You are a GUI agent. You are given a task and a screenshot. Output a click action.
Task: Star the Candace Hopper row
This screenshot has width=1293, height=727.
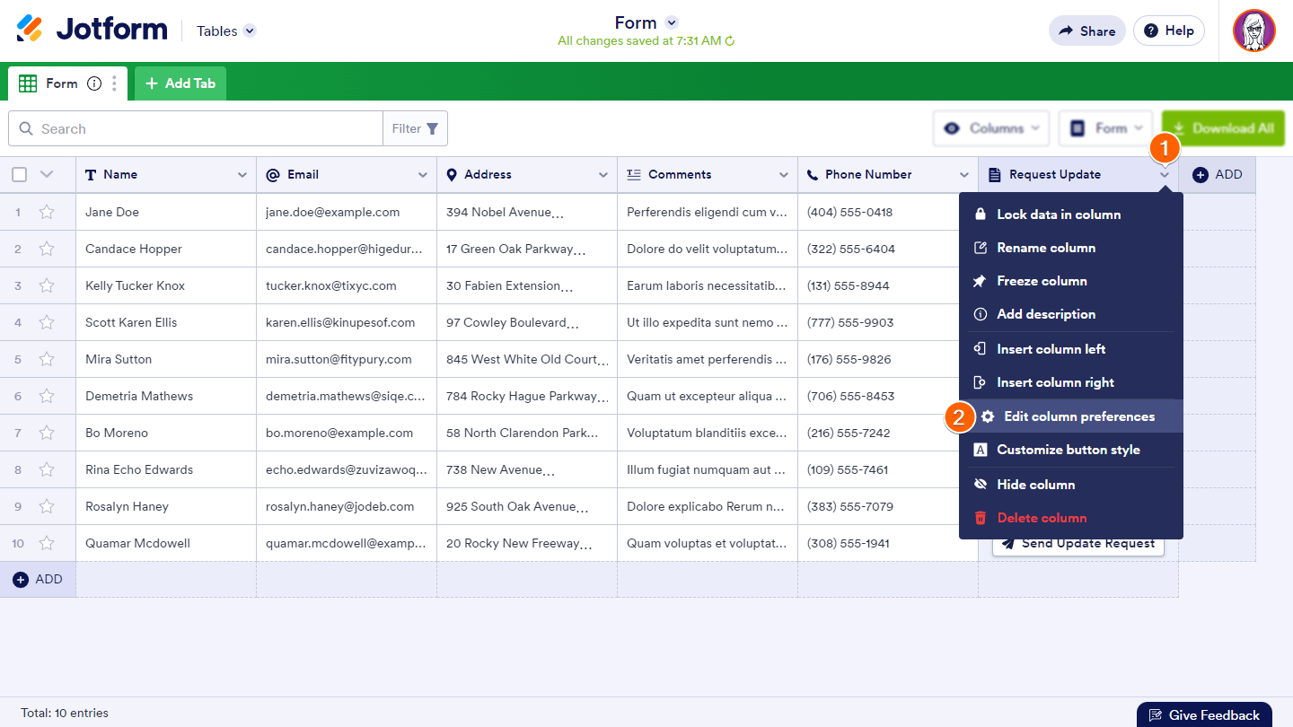click(47, 250)
